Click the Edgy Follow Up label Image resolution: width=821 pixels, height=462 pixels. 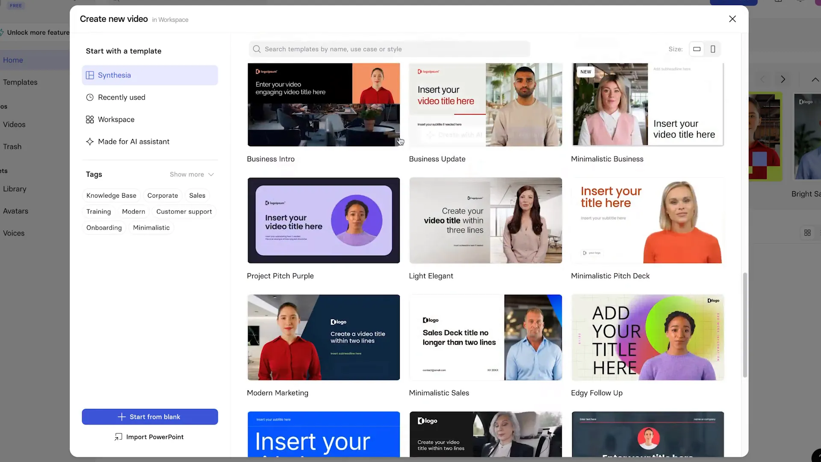[597, 393]
